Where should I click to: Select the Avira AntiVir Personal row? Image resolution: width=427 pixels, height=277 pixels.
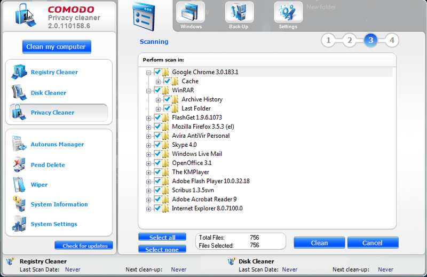click(x=201, y=136)
